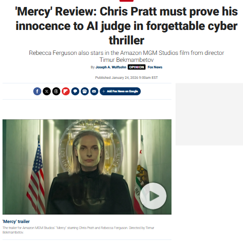Play the 'Mercy' trailer video
The height and width of the screenshot is (244, 243).
pos(153,196)
